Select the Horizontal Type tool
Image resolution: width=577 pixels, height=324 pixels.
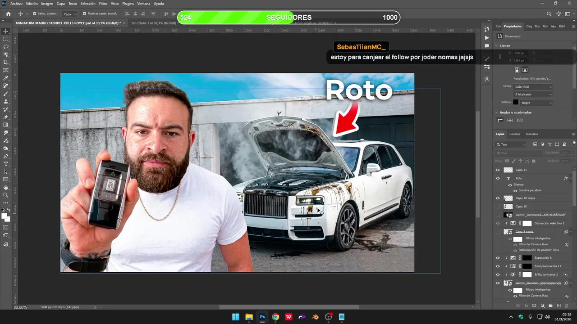tap(6, 164)
